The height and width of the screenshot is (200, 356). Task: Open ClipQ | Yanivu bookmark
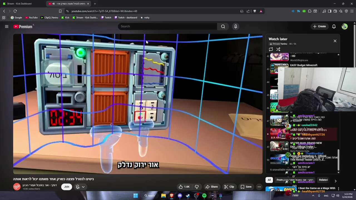point(49,17)
